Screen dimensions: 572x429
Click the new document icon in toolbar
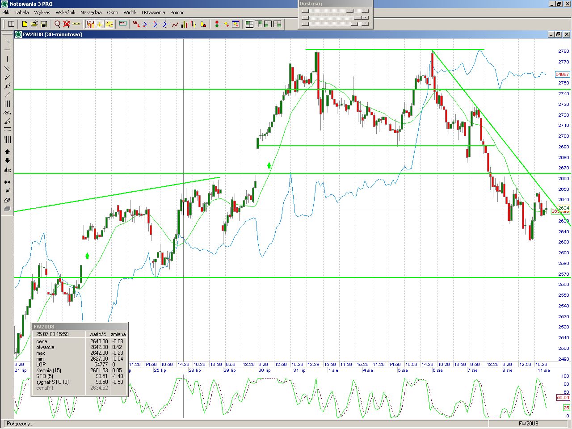[25, 24]
